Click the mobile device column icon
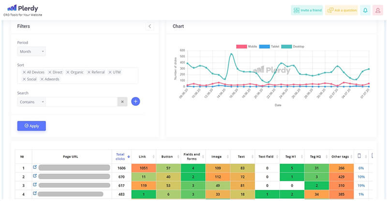Image resolution: width=387 pixels, height=201 pixels. point(359,156)
